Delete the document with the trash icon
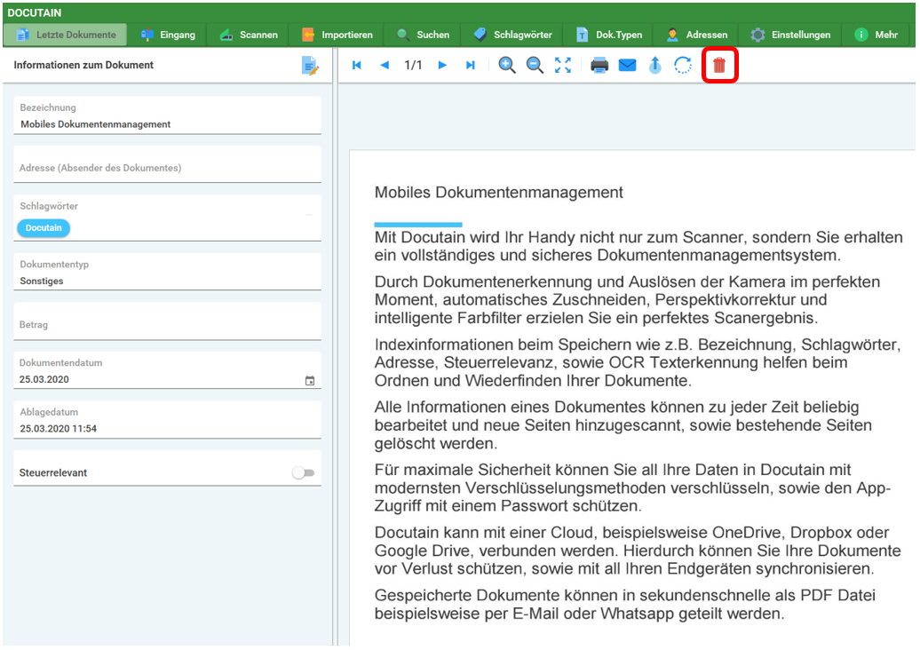Viewport: 920px width, 650px height. tap(719, 65)
